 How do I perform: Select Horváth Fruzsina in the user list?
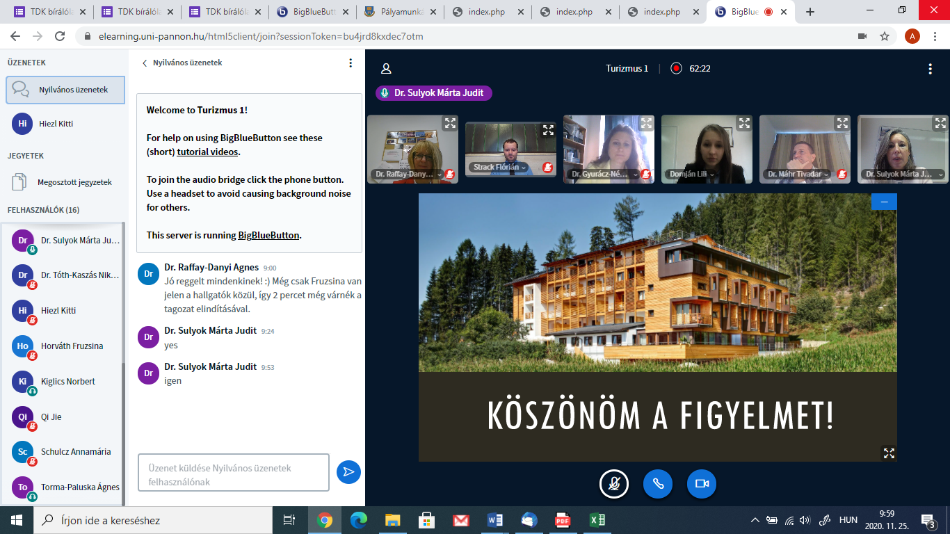point(72,346)
